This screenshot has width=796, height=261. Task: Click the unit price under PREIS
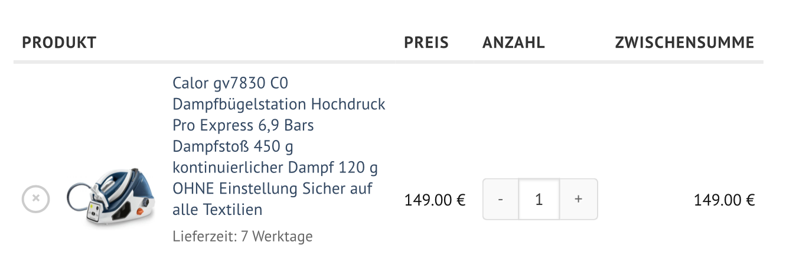pyautogui.click(x=435, y=200)
